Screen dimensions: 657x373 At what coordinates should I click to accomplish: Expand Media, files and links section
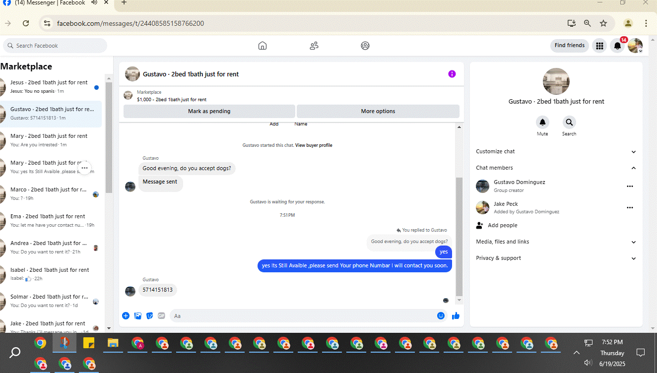coord(556,242)
